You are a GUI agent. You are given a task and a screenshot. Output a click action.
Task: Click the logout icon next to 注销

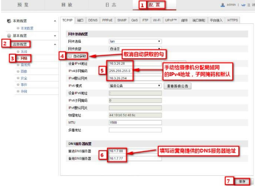[x=243, y=5]
